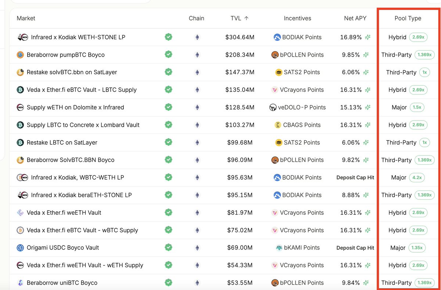Click the BODIAK Points icon on the WETH-STONE LP row
This screenshot has width=441, height=290.
(x=277, y=37)
